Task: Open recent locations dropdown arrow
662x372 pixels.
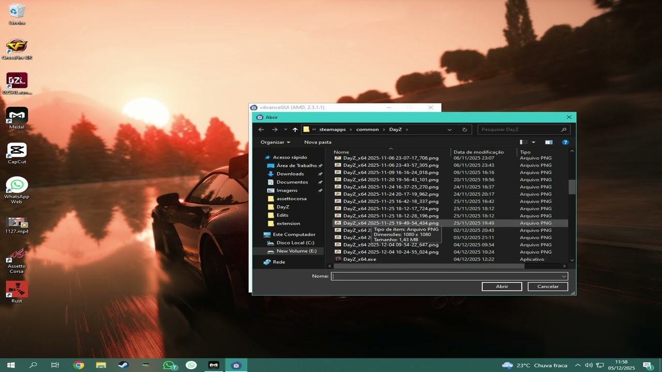Action: coord(285,130)
